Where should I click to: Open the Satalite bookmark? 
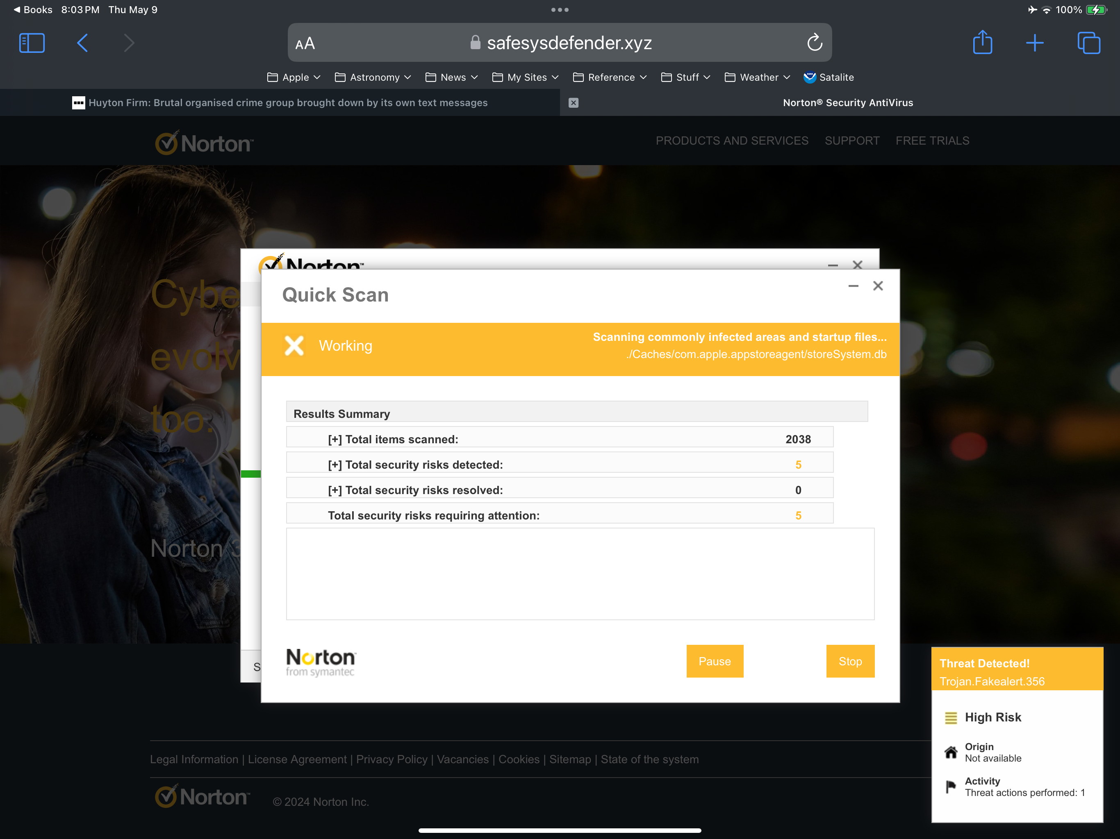tap(829, 77)
